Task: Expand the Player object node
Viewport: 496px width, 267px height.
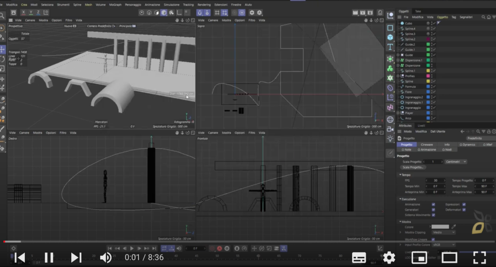Action: pyautogui.click(x=398, y=113)
